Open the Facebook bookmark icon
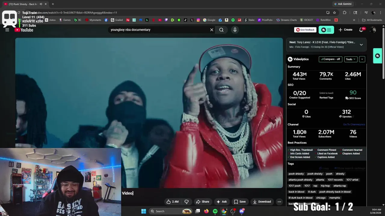The width and height of the screenshot is (385, 216). (x=106, y=20)
